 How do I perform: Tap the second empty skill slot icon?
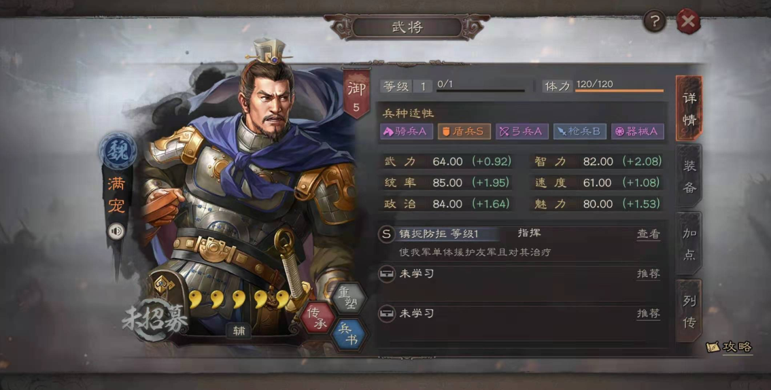coord(386,313)
